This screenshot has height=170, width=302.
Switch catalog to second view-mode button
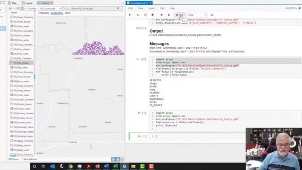click(x=117, y=159)
